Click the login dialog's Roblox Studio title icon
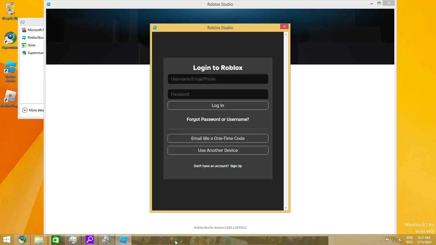This screenshot has width=436, height=245. [155, 27]
